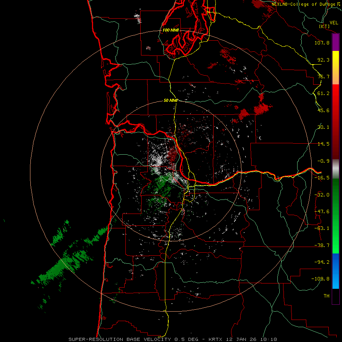Click the -78.7 scale value
This screenshot has height=342, width=342.
[x=322, y=245]
